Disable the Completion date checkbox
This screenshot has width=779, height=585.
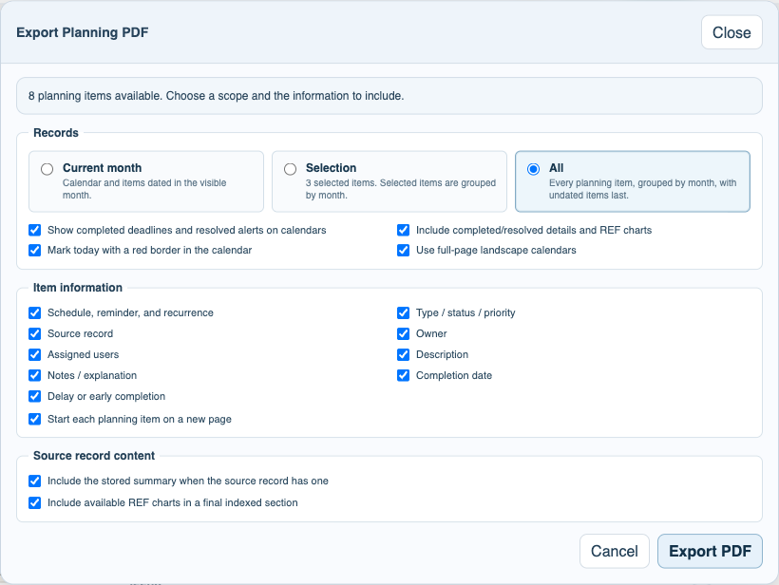[404, 375]
